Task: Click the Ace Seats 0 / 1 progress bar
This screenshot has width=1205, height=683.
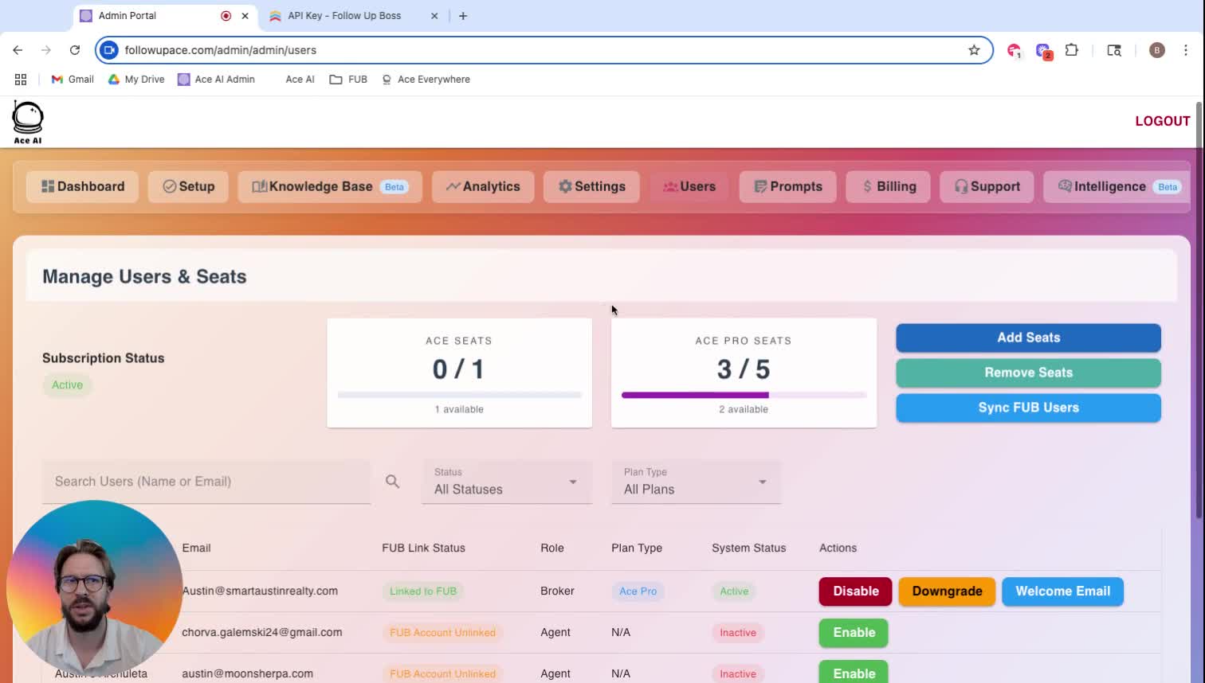Action: point(459,395)
